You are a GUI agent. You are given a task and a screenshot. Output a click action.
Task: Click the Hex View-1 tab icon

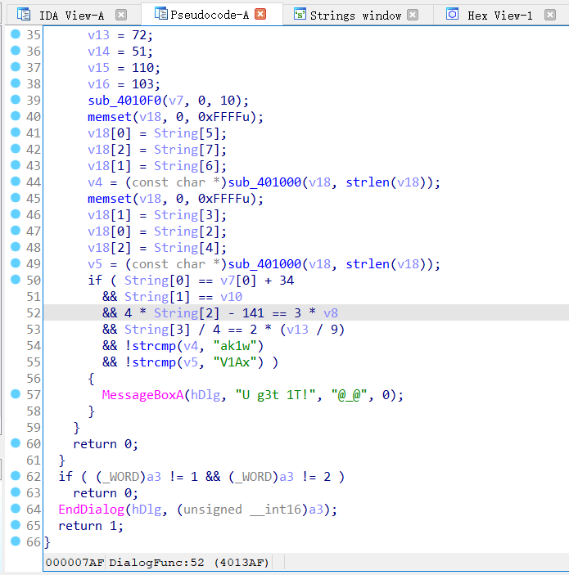pos(452,15)
